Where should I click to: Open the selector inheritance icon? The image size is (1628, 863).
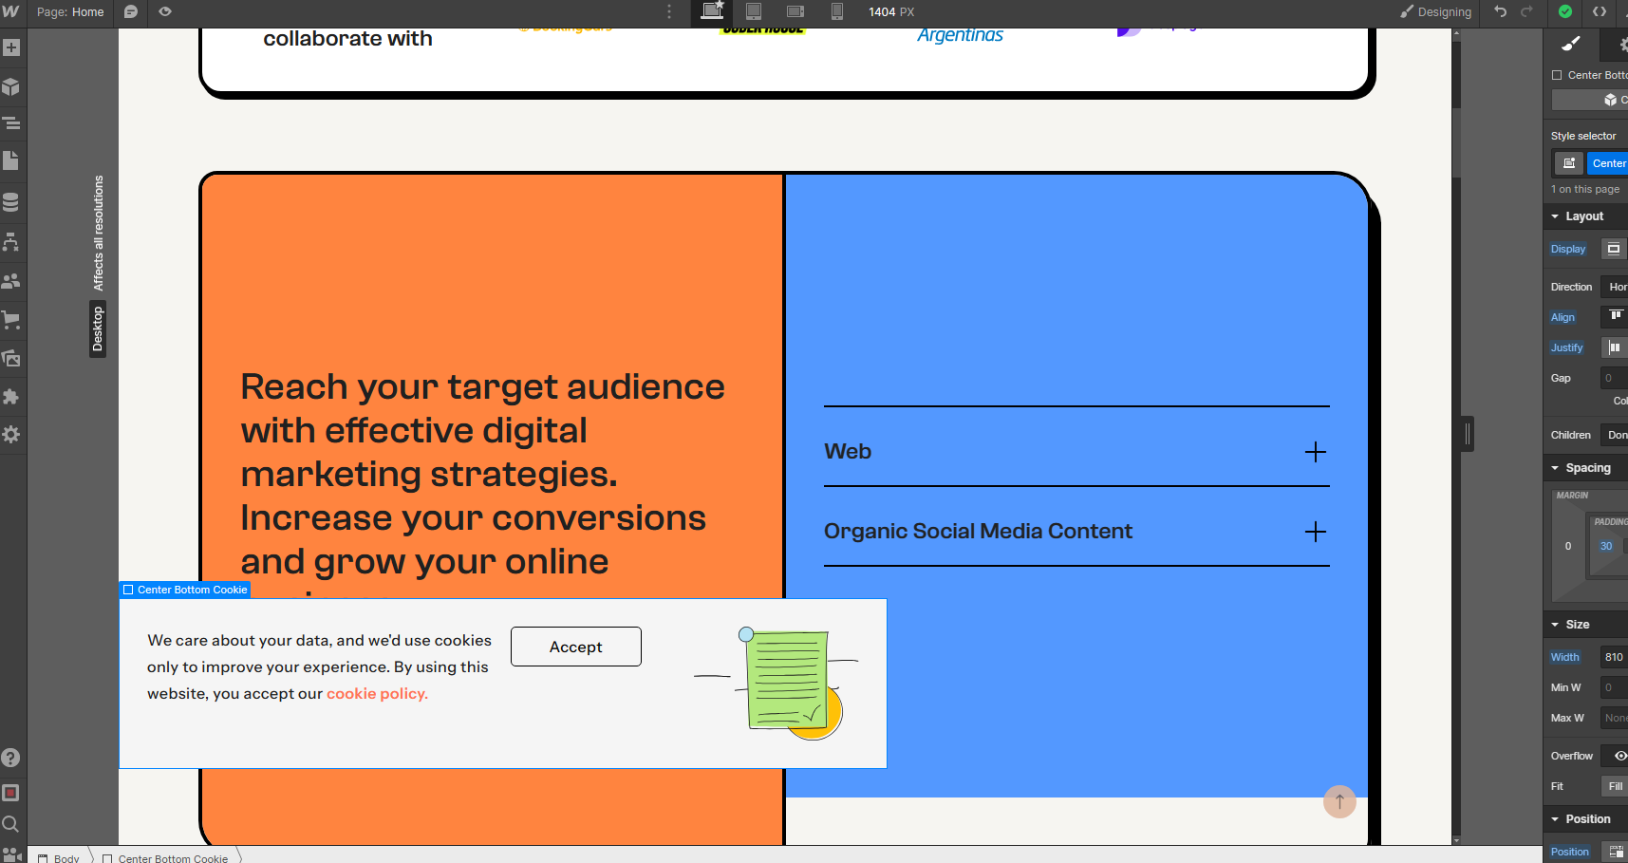(x=1569, y=163)
